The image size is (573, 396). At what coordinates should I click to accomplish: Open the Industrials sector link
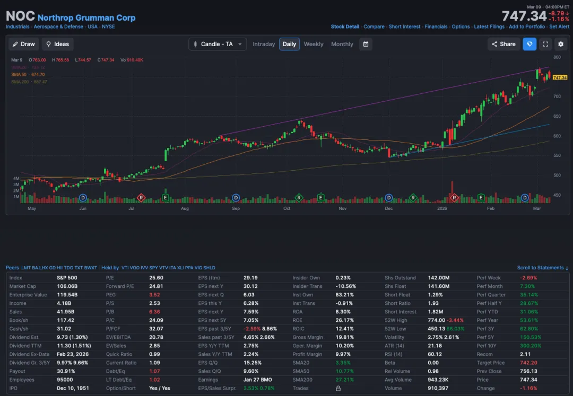(x=18, y=27)
